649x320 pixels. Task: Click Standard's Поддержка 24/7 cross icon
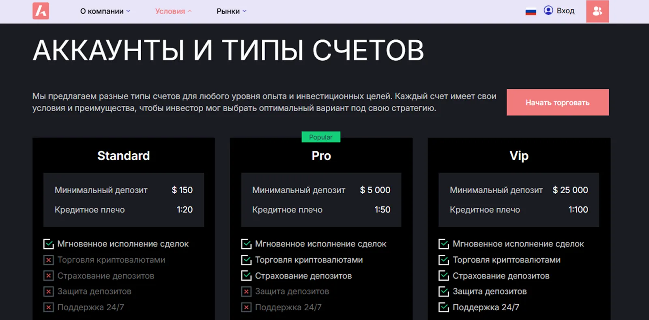(48, 307)
